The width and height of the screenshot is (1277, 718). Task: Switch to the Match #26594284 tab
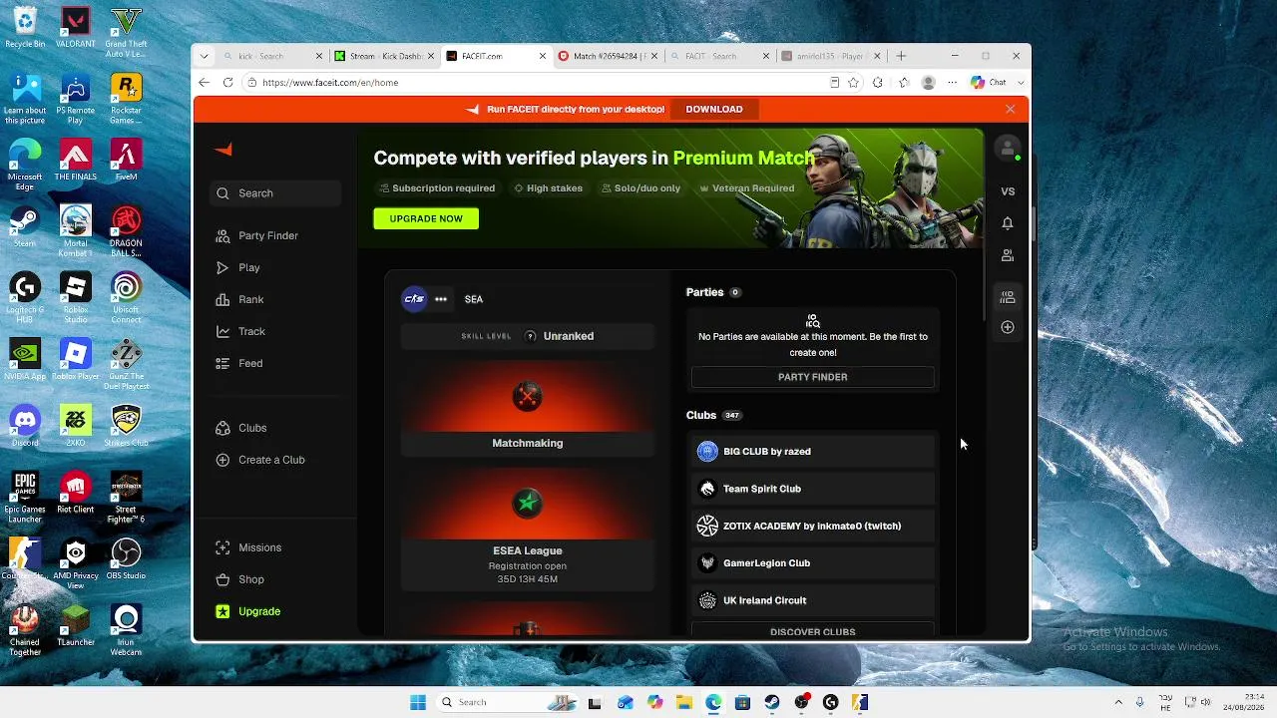[x=607, y=56]
